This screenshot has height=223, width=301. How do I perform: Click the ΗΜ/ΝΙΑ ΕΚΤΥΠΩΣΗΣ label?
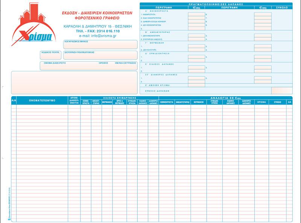(125, 63)
